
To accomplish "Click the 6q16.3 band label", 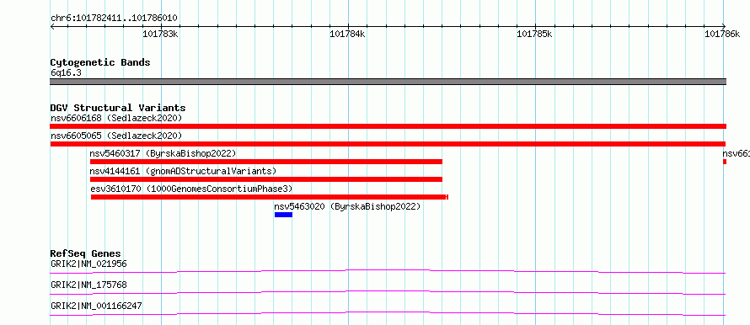I will pyautogui.click(x=66, y=73).
